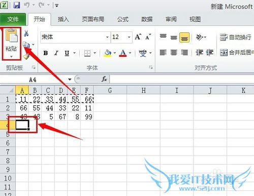Image resolution: width=254 pixels, height=196 pixels.
Task: Toggle 自动换行 wrap text
Action: [x=236, y=37]
